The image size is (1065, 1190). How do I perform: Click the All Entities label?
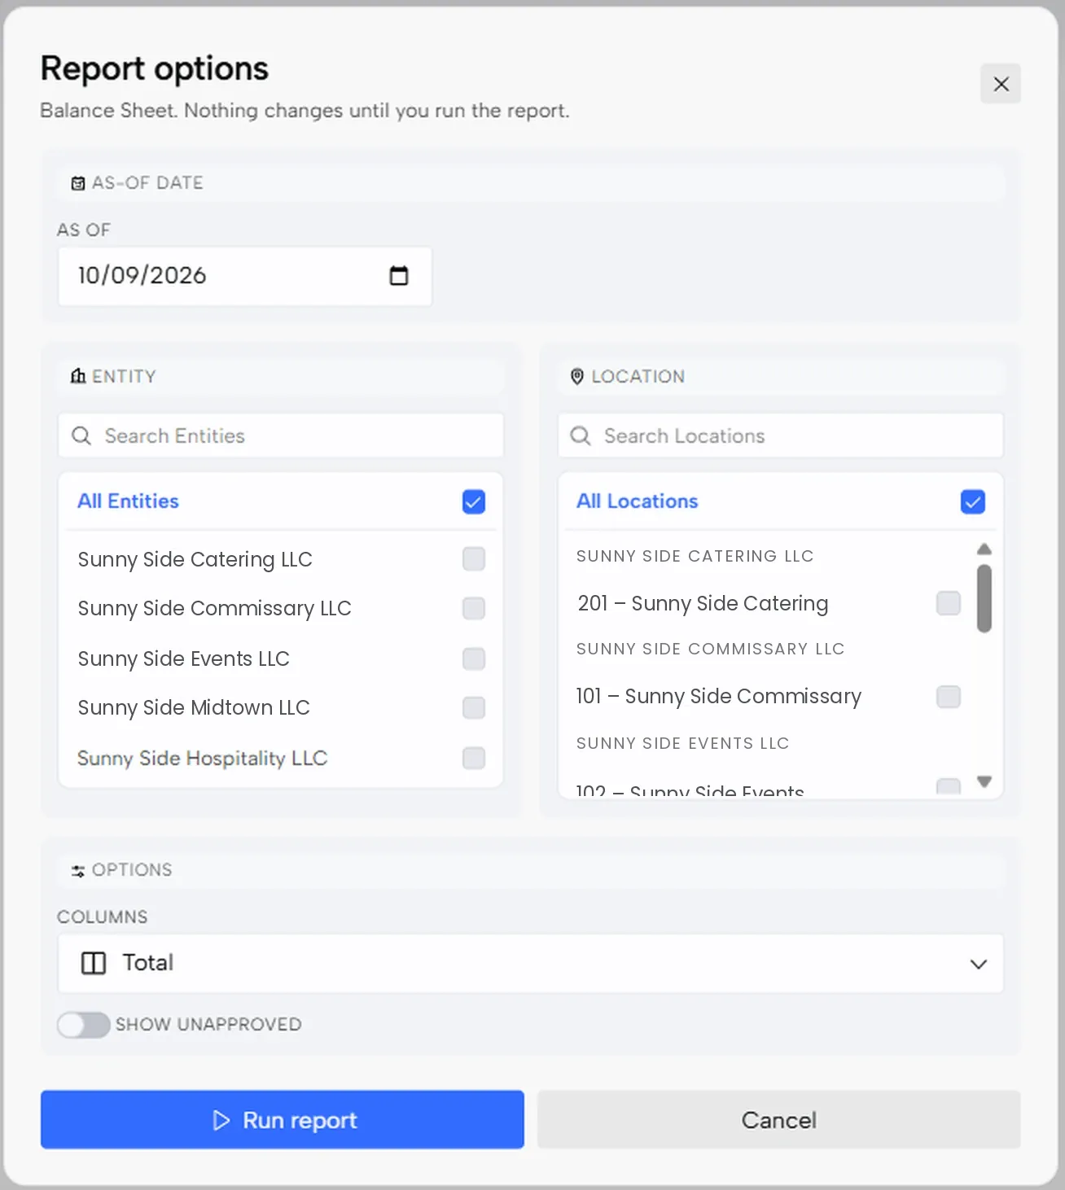point(128,501)
